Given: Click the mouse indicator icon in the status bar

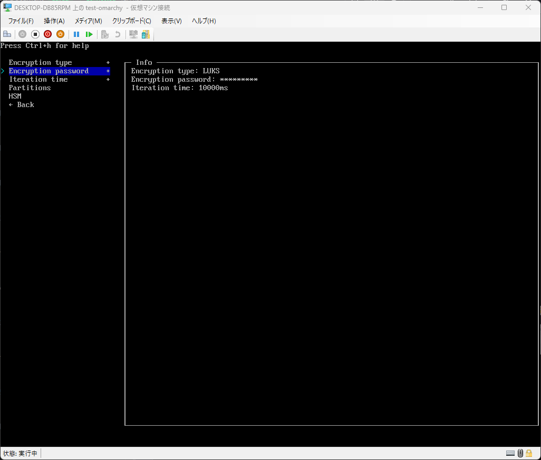Looking at the screenshot, I should (520, 453).
